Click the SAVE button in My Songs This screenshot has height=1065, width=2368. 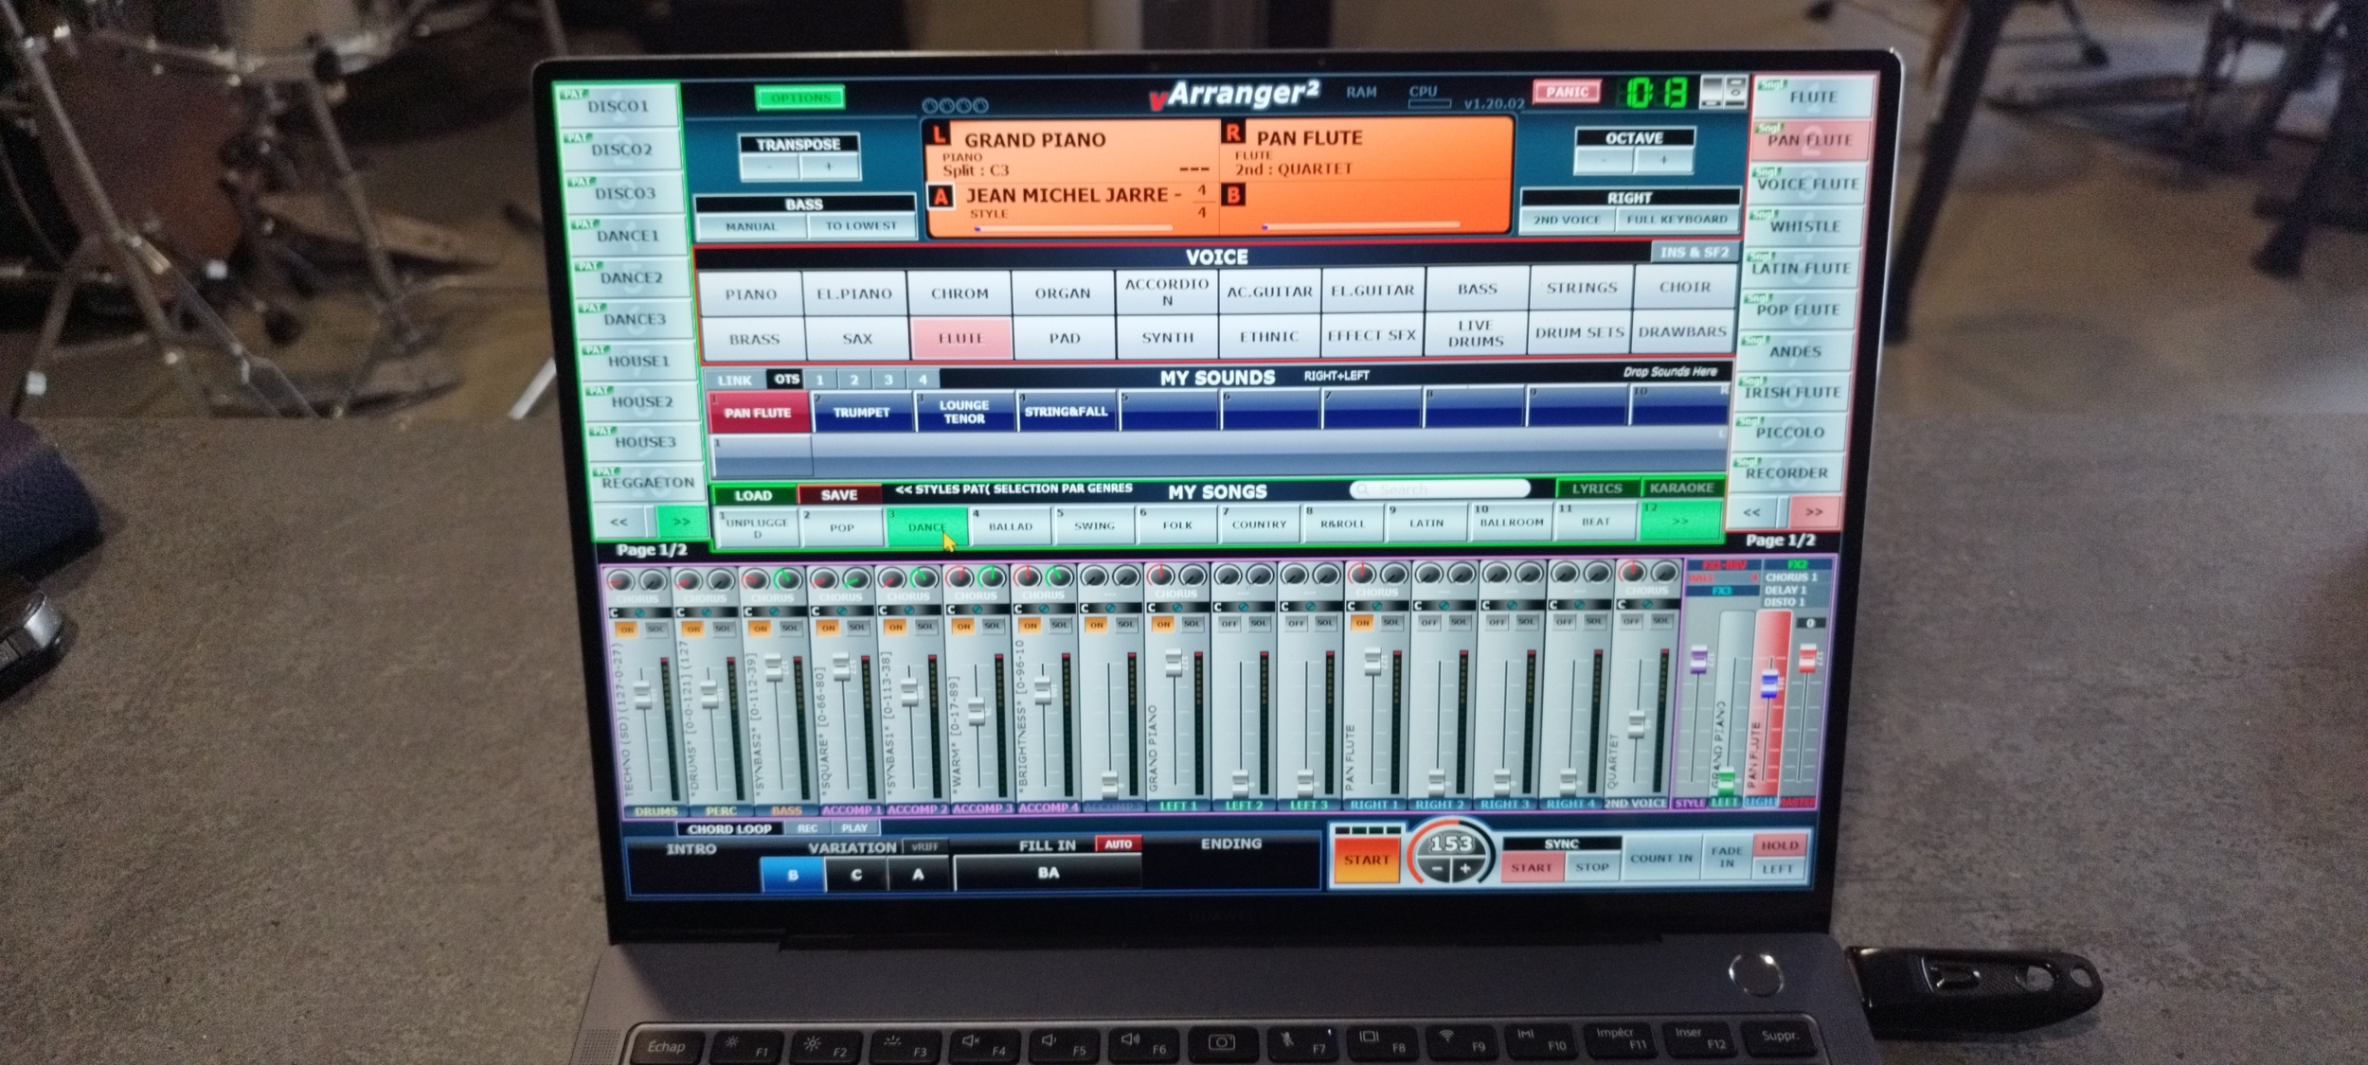click(838, 495)
